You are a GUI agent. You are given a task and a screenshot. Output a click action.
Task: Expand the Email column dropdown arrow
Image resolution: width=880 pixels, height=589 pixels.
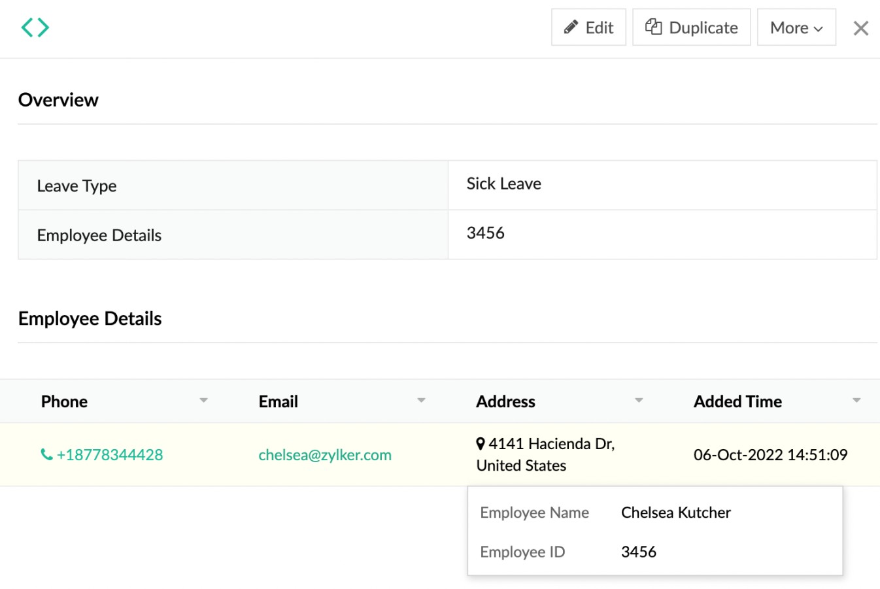(x=421, y=400)
